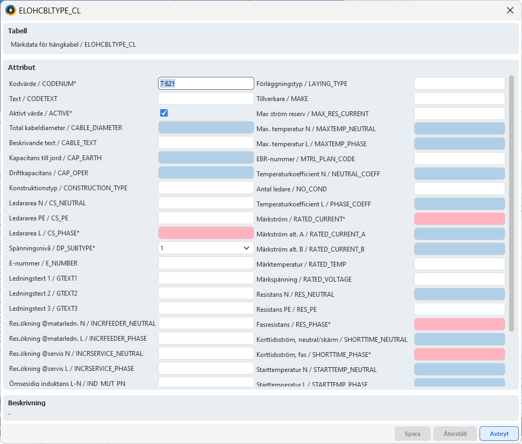Focus the E-nummer / E_NUMBER field
The height and width of the screenshot is (444, 522).
pos(206,263)
